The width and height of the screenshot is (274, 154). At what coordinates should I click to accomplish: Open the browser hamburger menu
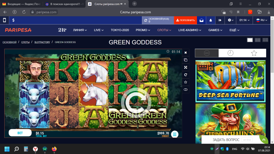click(x=241, y=4)
